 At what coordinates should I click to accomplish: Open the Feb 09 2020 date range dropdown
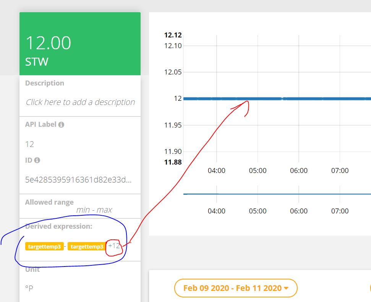pyautogui.click(x=235, y=288)
